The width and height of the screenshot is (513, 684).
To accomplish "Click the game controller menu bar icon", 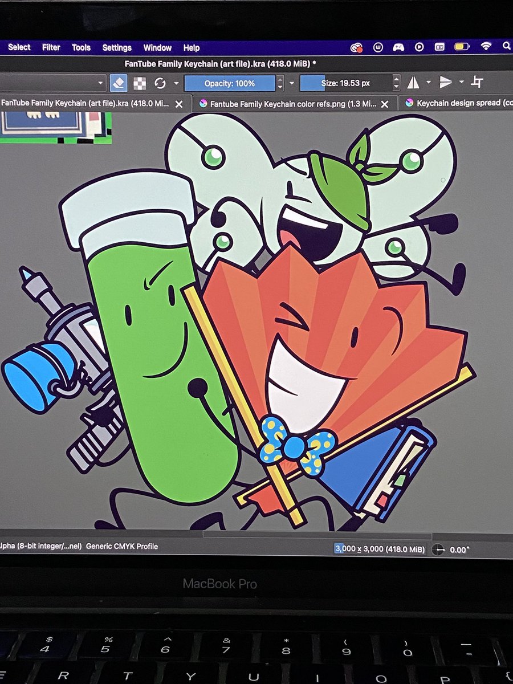I will point(399,48).
